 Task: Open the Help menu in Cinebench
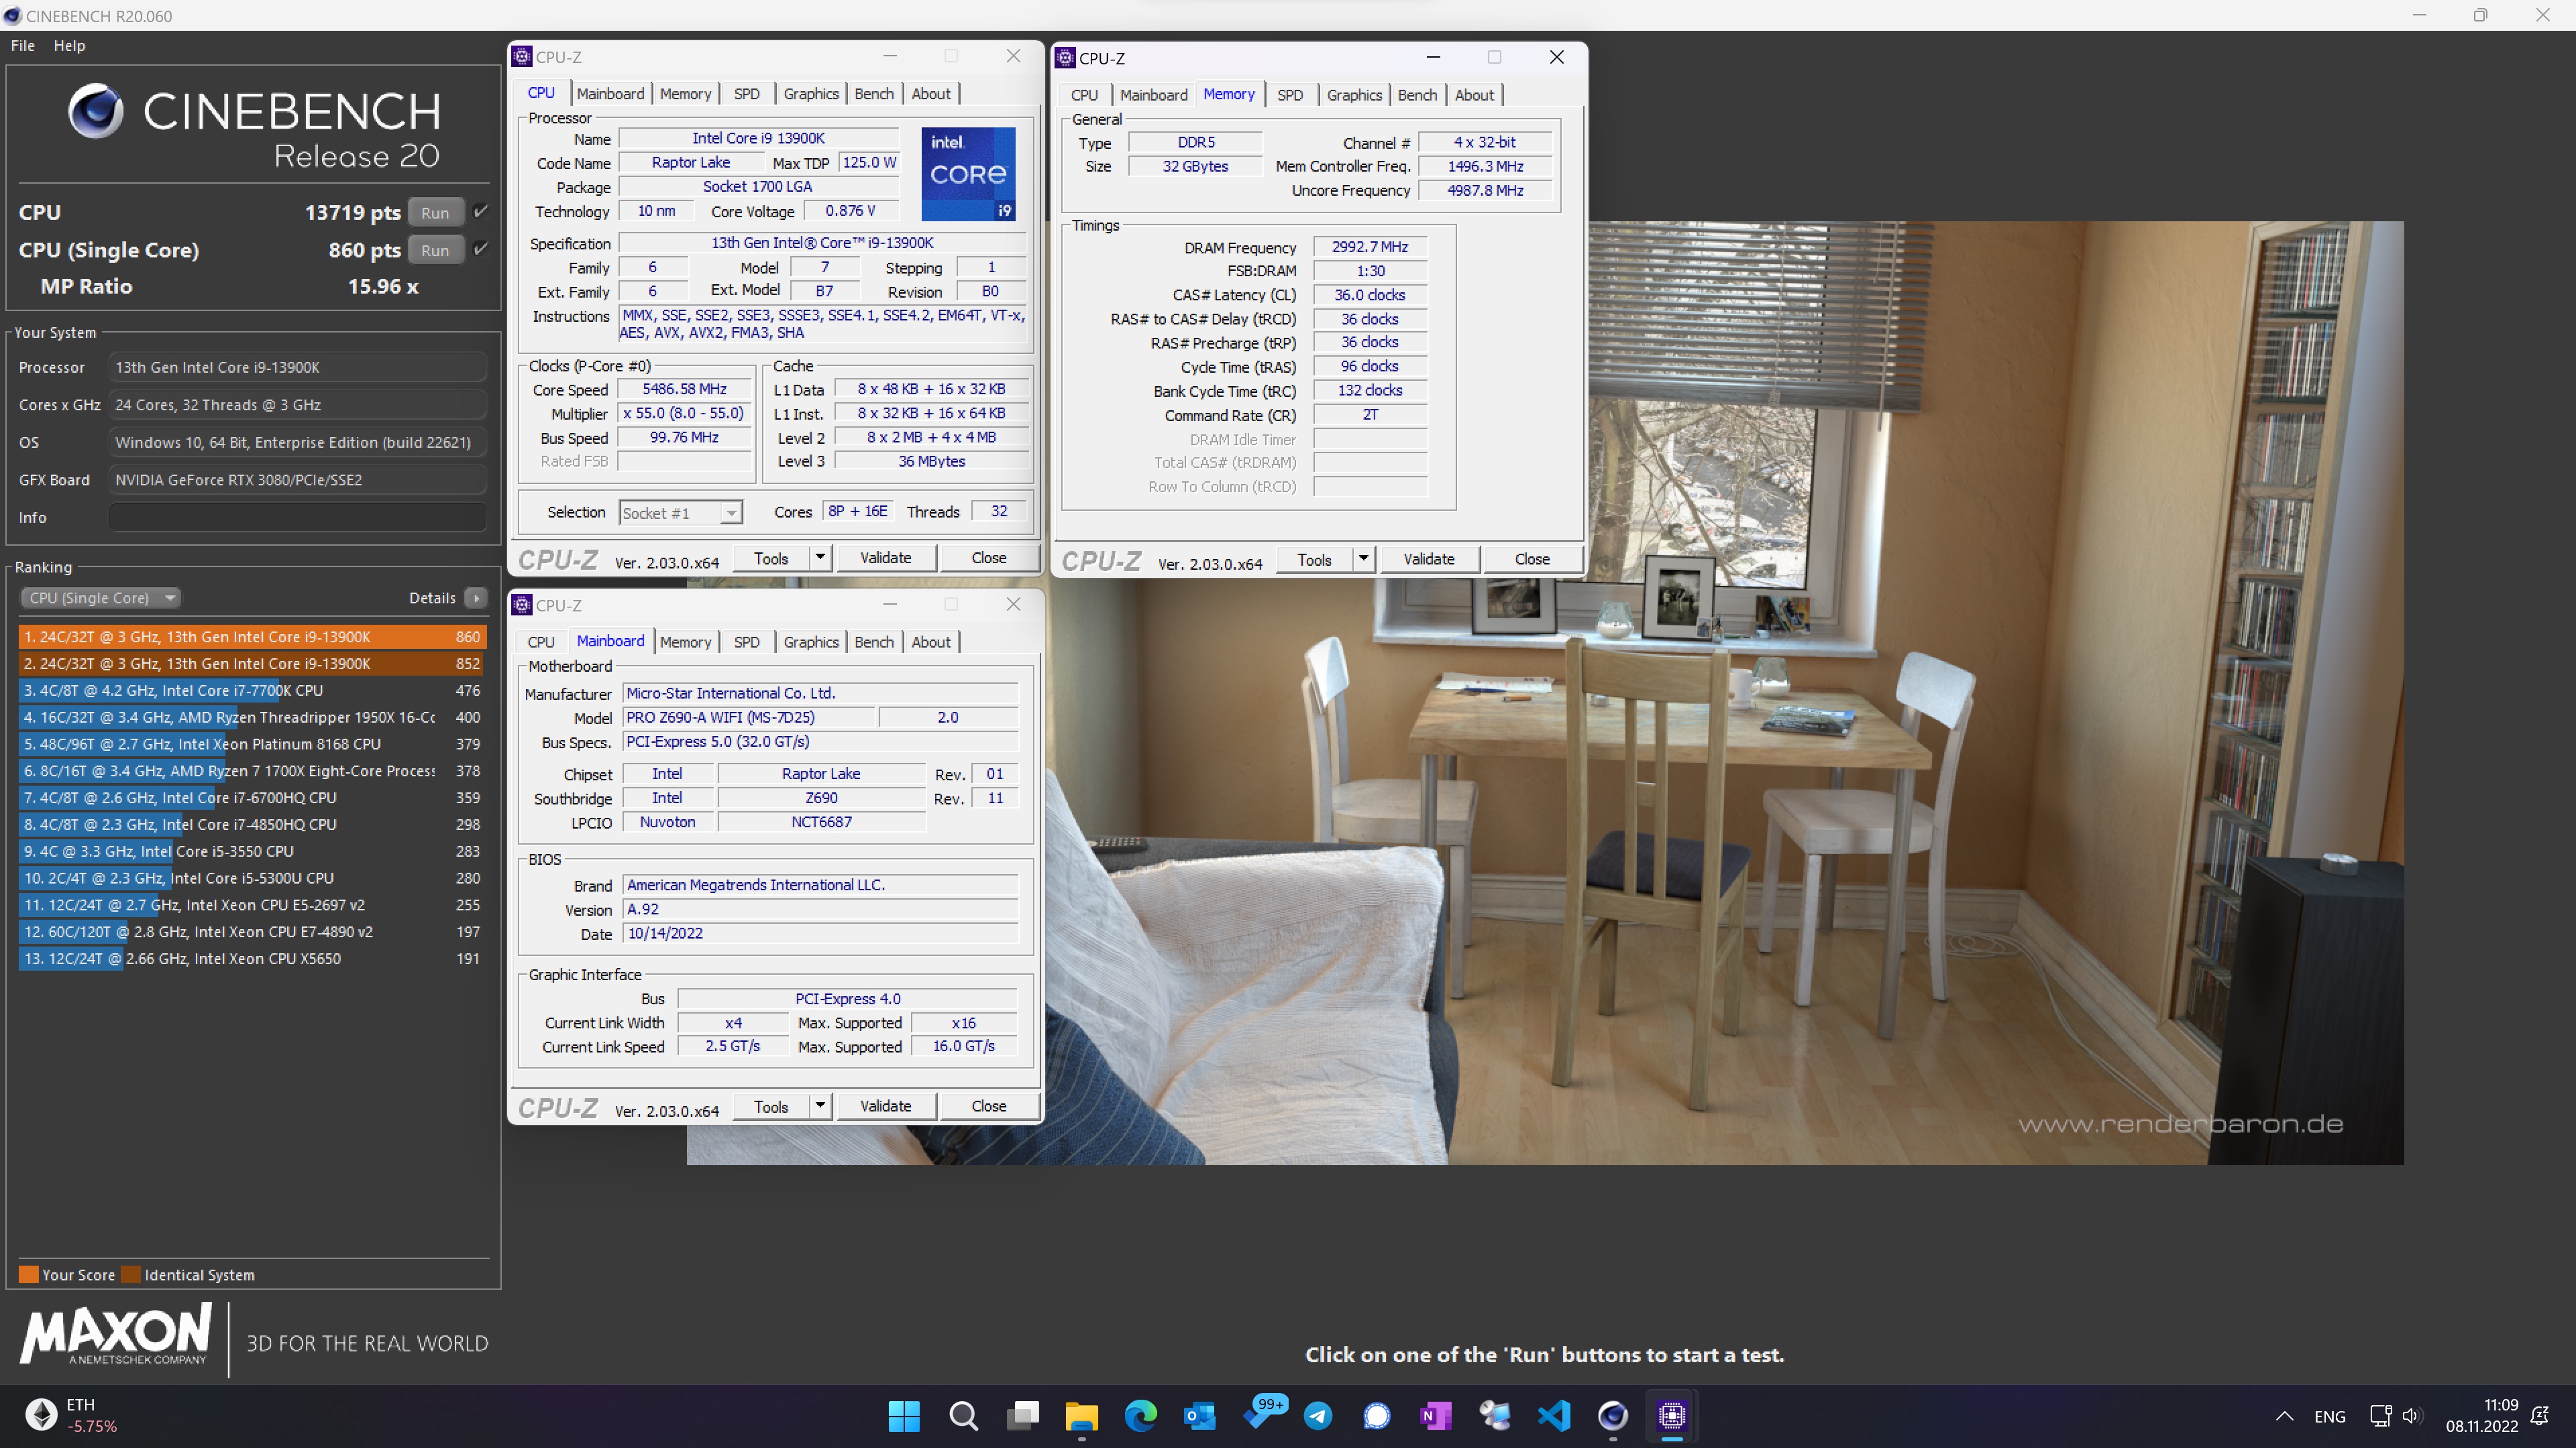(x=69, y=45)
